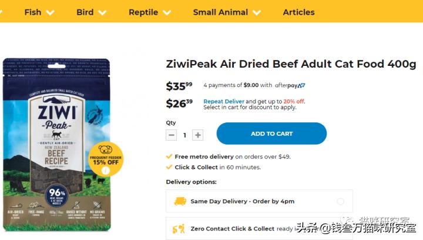423x240 pixels.
Task: Click the Same Day Delivery truck icon
Action: click(180, 201)
